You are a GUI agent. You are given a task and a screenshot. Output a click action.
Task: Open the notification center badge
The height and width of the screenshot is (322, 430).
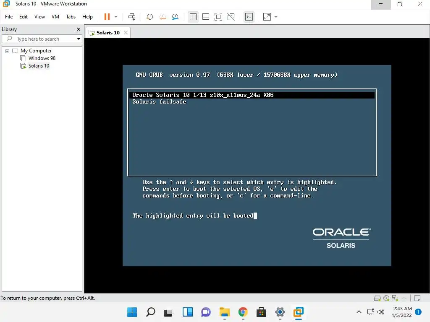pos(418,312)
